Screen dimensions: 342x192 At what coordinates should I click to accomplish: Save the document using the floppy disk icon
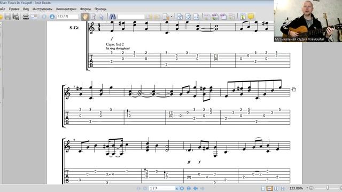coord(7,17)
